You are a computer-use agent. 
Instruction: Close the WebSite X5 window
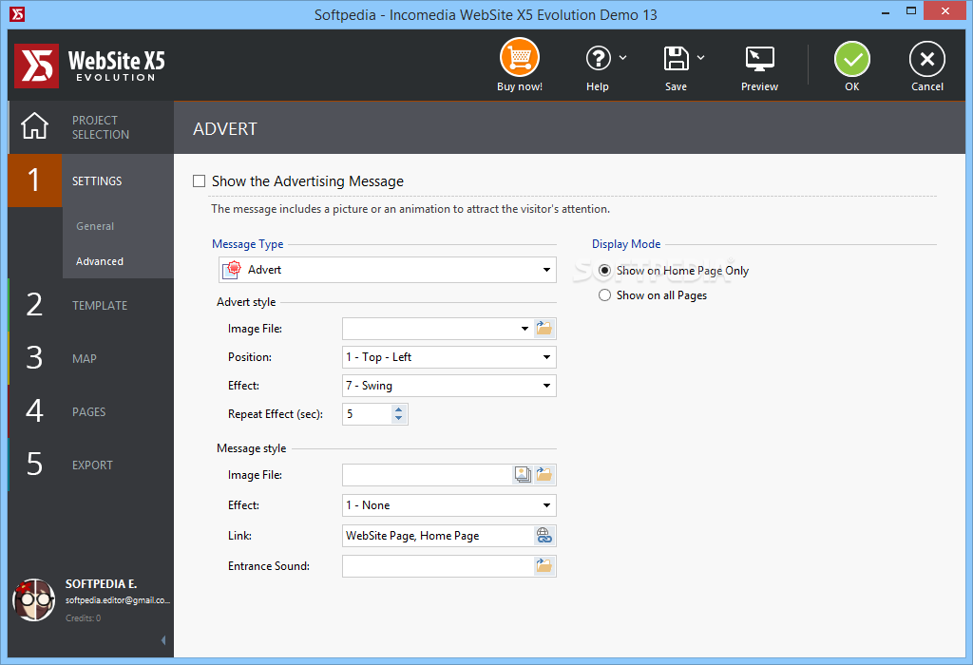(945, 10)
